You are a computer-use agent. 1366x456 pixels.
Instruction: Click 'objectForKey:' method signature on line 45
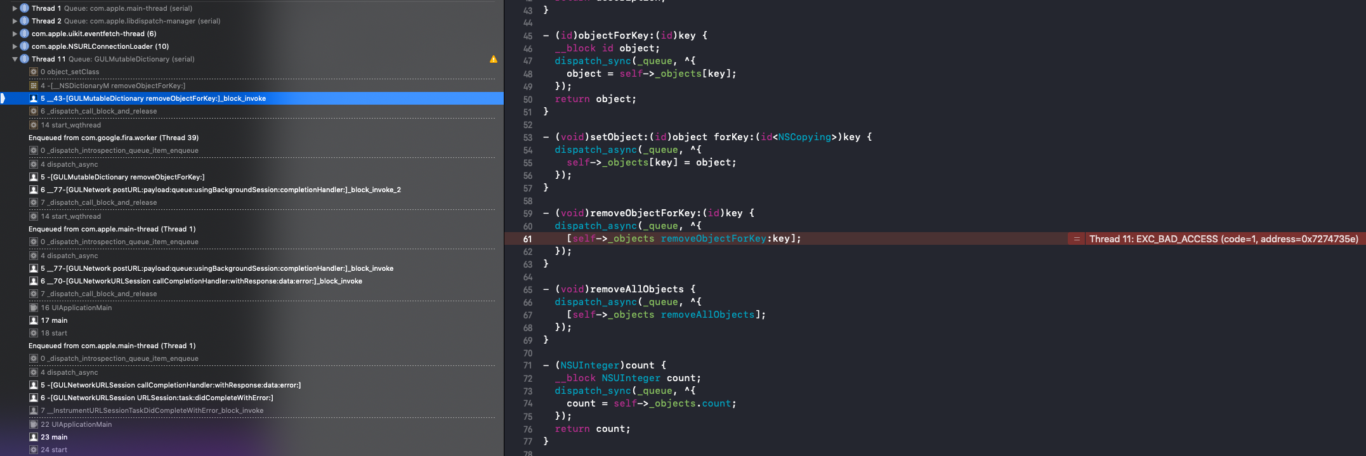(x=616, y=36)
